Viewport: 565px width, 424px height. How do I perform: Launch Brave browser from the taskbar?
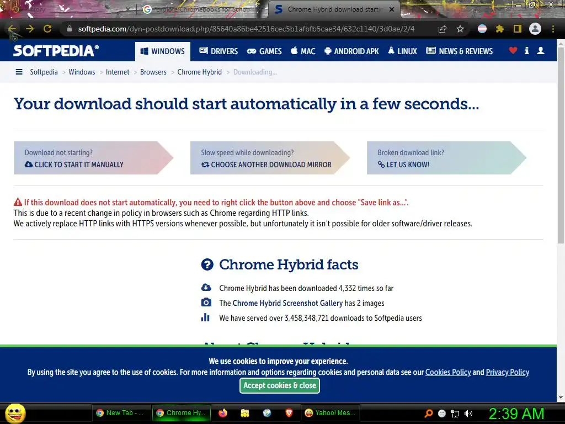coord(289,413)
